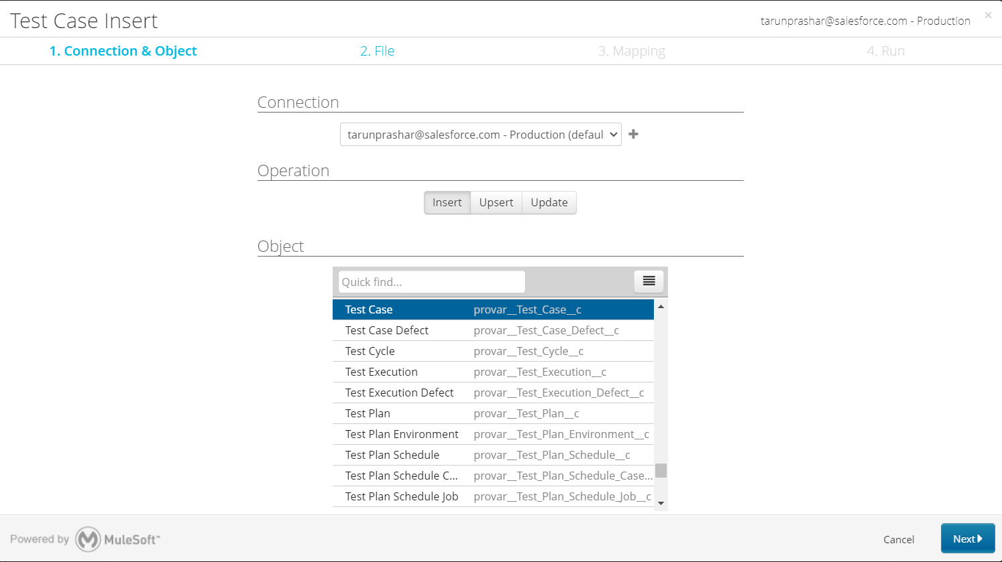Add a new connection with plus icon
This screenshot has width=1002, height=562.
[633, 134]
